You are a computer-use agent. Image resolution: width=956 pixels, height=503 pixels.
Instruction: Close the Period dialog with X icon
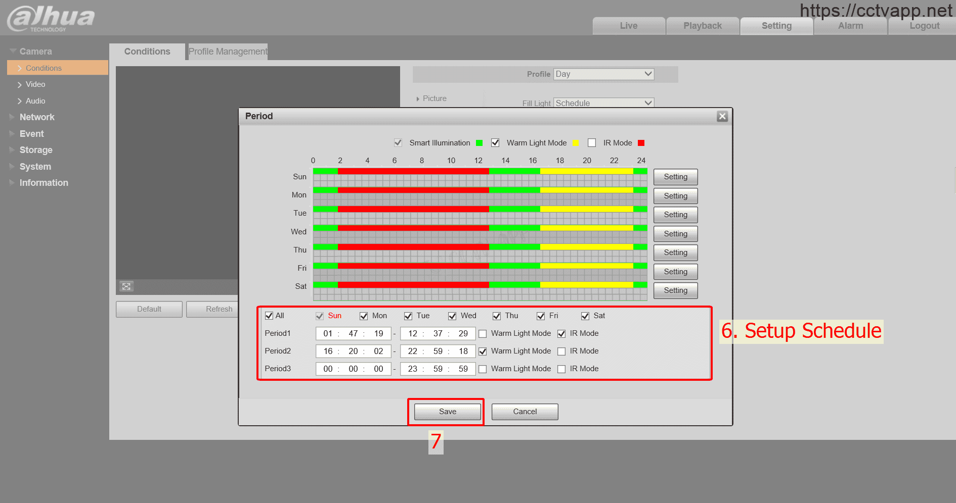point(722,116)
